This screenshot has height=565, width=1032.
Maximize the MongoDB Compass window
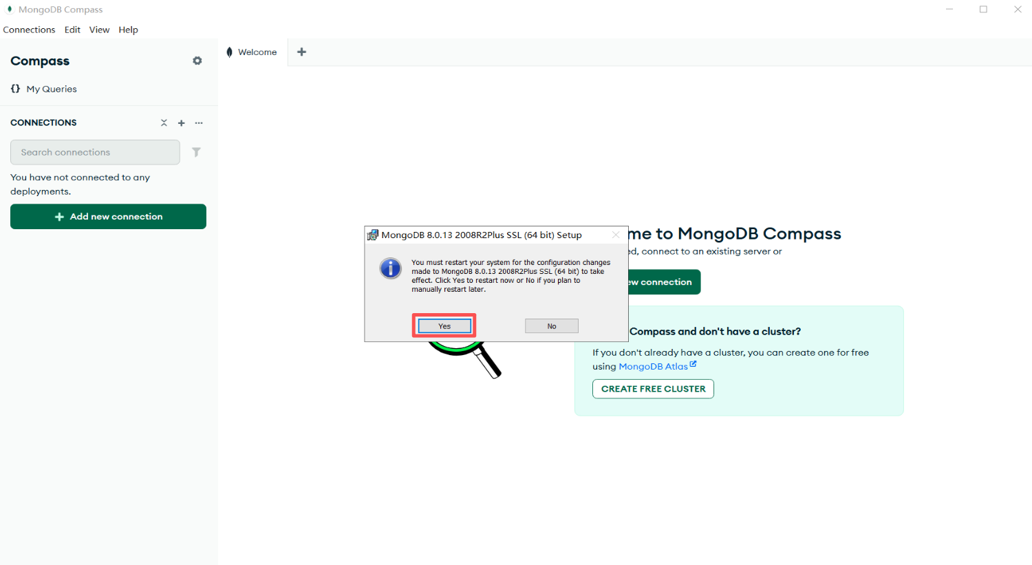click(x=983, y=10)
